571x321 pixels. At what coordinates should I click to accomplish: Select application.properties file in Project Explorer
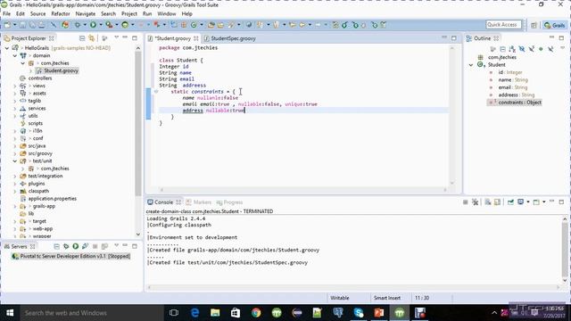(53, 199)
